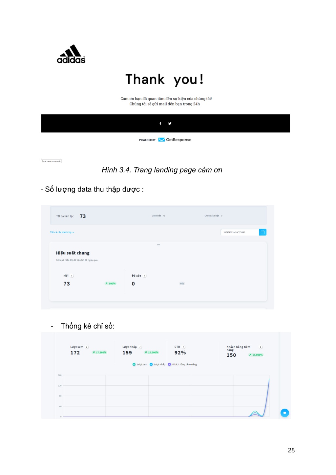Click the date range field 21/6/2023 - 20/7/2023
Viewport: 336px width, 475px height.
click(240, 232)
